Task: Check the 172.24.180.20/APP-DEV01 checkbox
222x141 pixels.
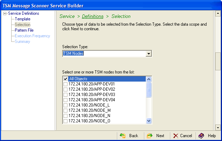Action: click(65, 84)
